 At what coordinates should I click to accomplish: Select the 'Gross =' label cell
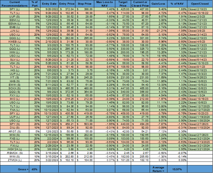pos(14,169)
